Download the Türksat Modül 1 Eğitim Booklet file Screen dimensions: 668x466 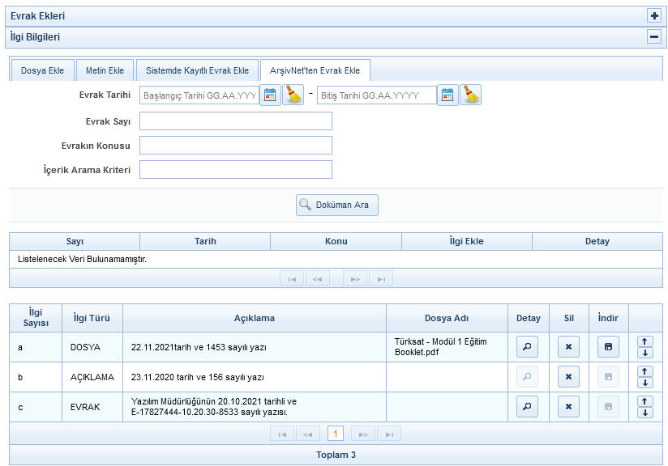click(x=609, y=347)
